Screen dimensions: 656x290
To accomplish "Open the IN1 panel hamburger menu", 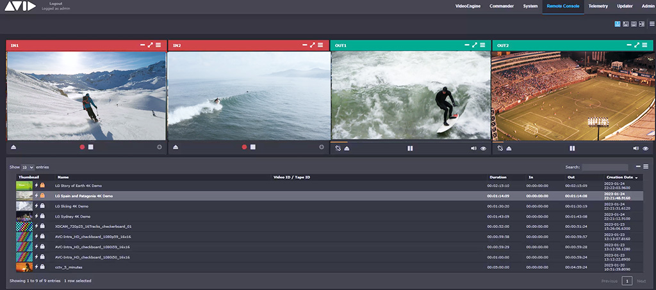I will click(x=158, y=45).
